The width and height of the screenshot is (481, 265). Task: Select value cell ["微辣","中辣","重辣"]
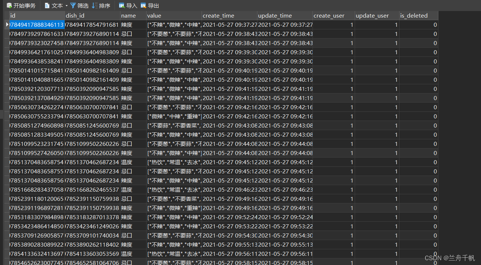click(x=174, y=116)
